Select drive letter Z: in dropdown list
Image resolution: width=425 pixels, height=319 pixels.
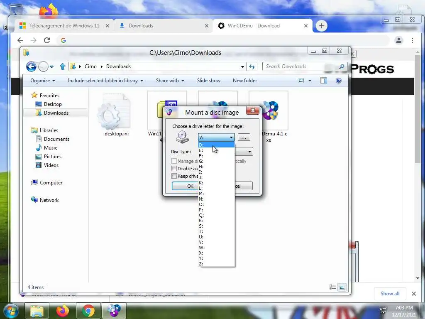click(216, 264)
